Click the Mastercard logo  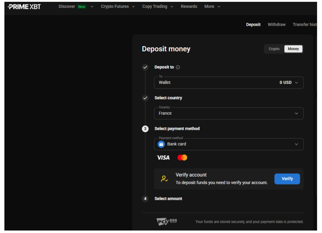click(x=182, y=158)
